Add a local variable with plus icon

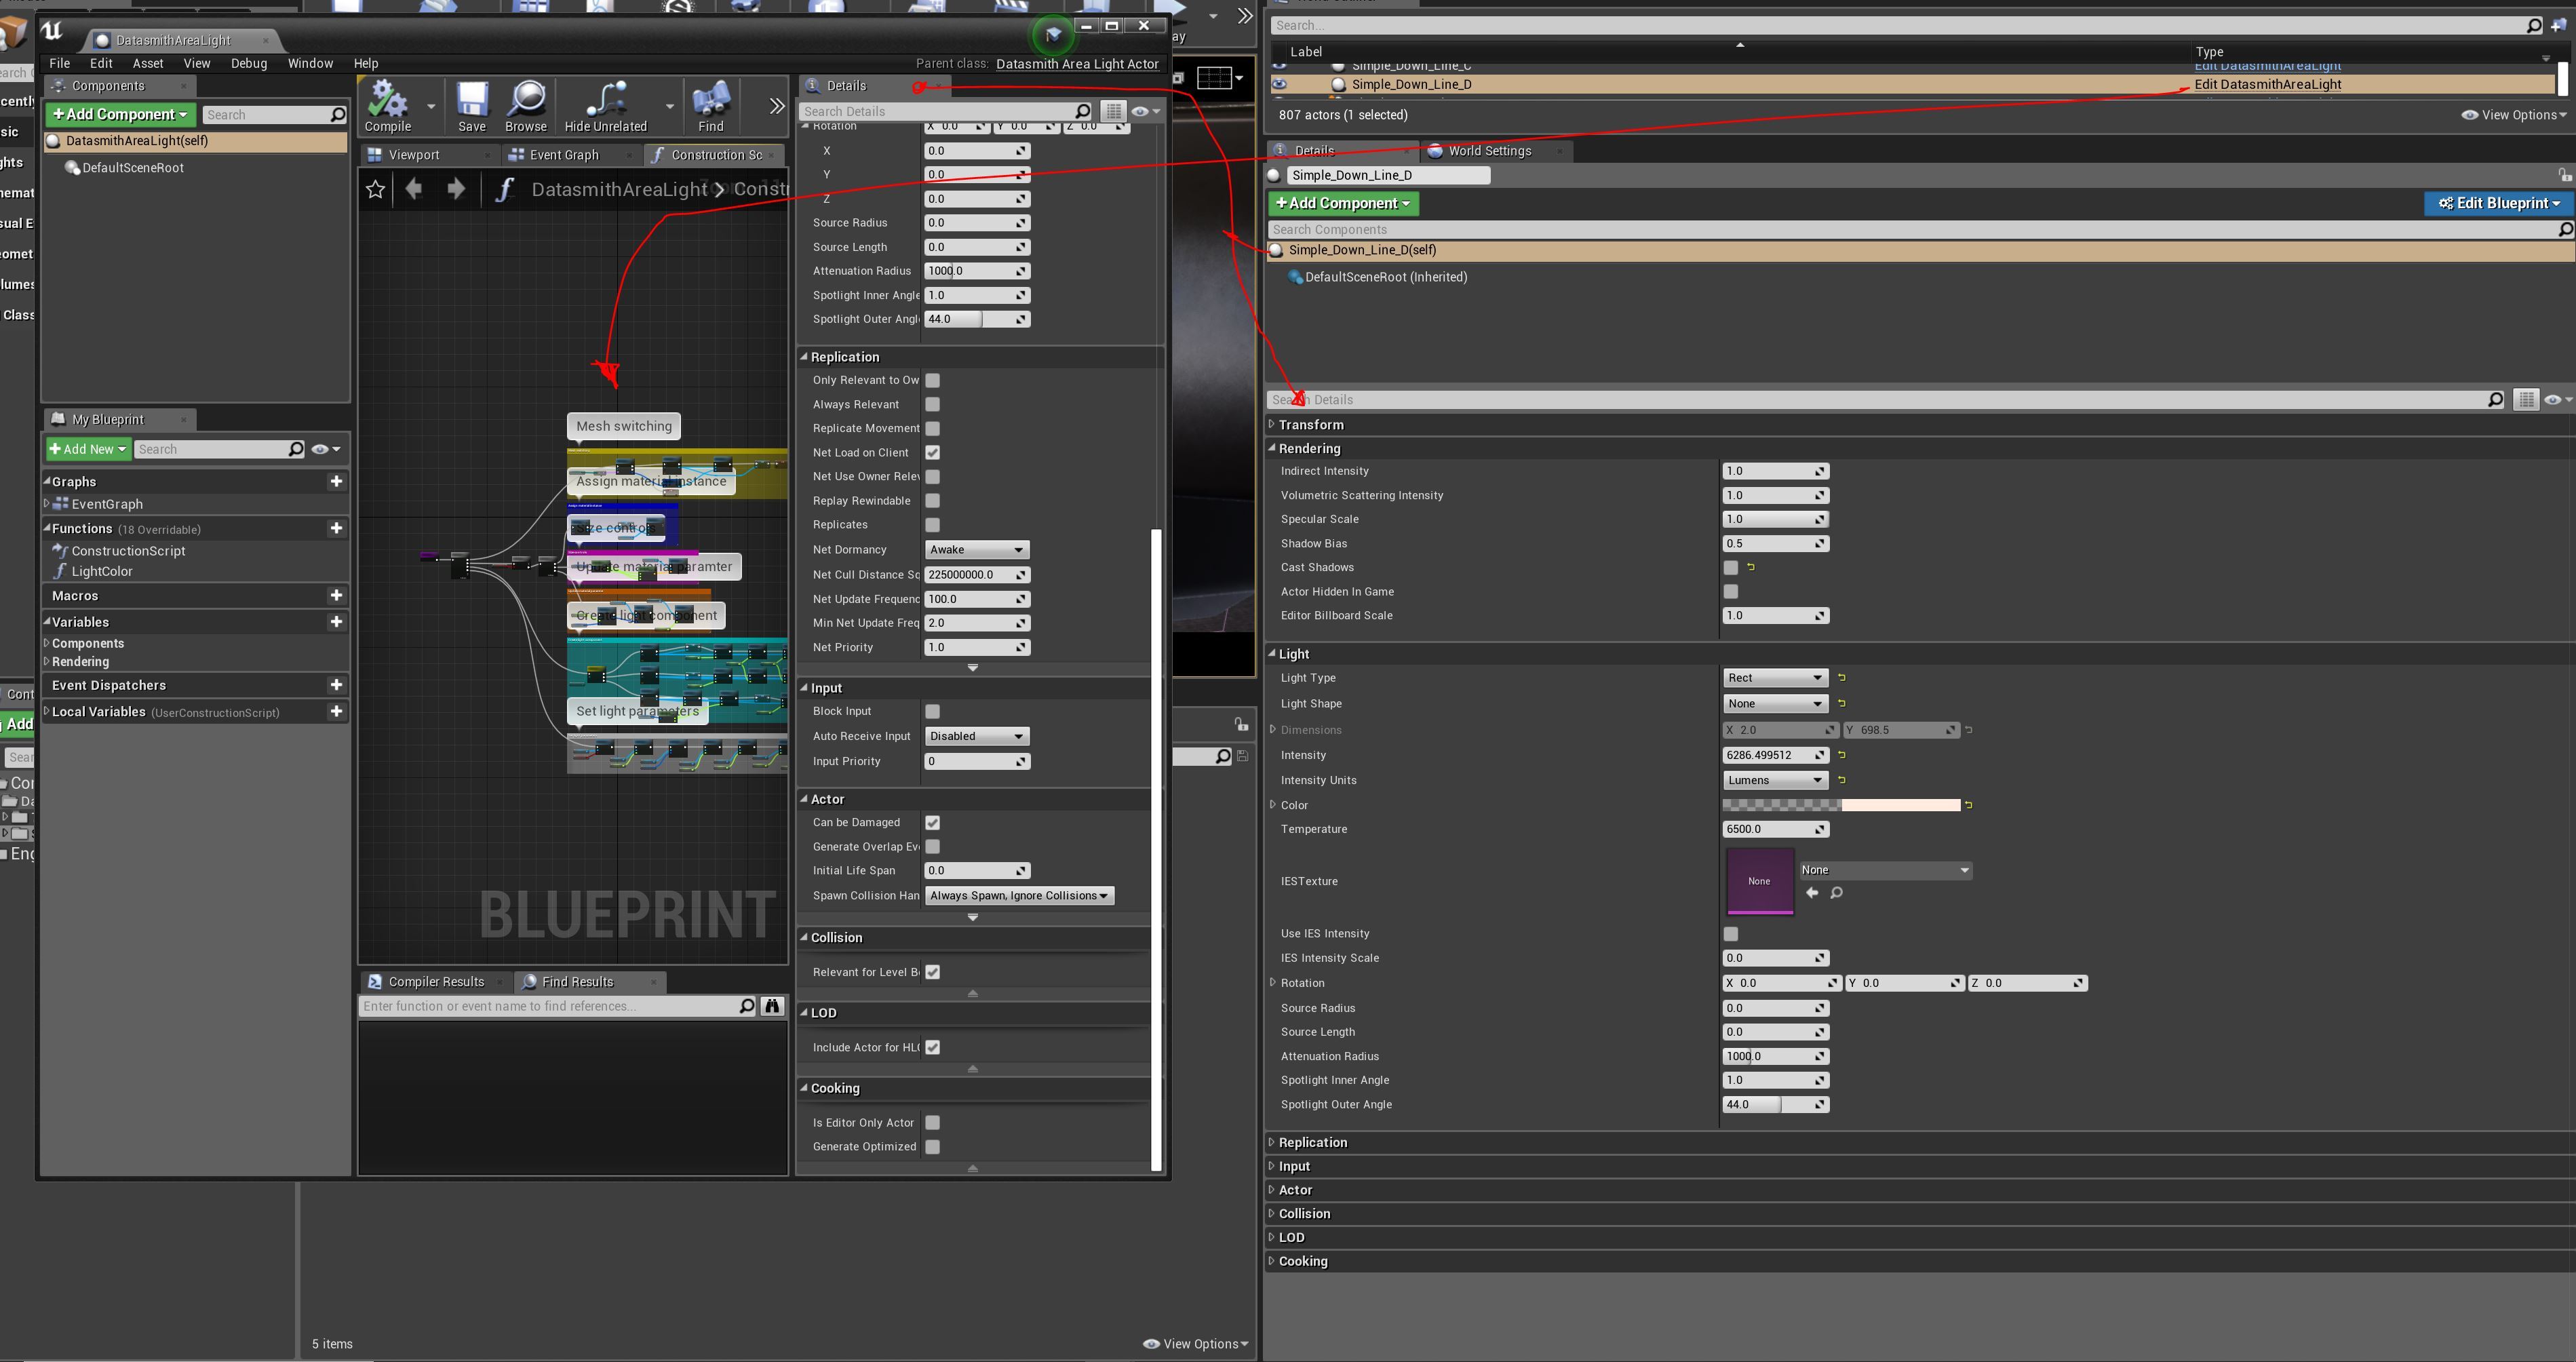tap(337, 711)
